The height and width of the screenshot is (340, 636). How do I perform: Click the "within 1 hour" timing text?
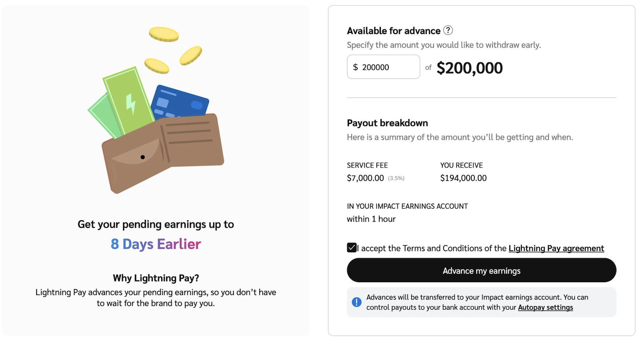[371, 219]
